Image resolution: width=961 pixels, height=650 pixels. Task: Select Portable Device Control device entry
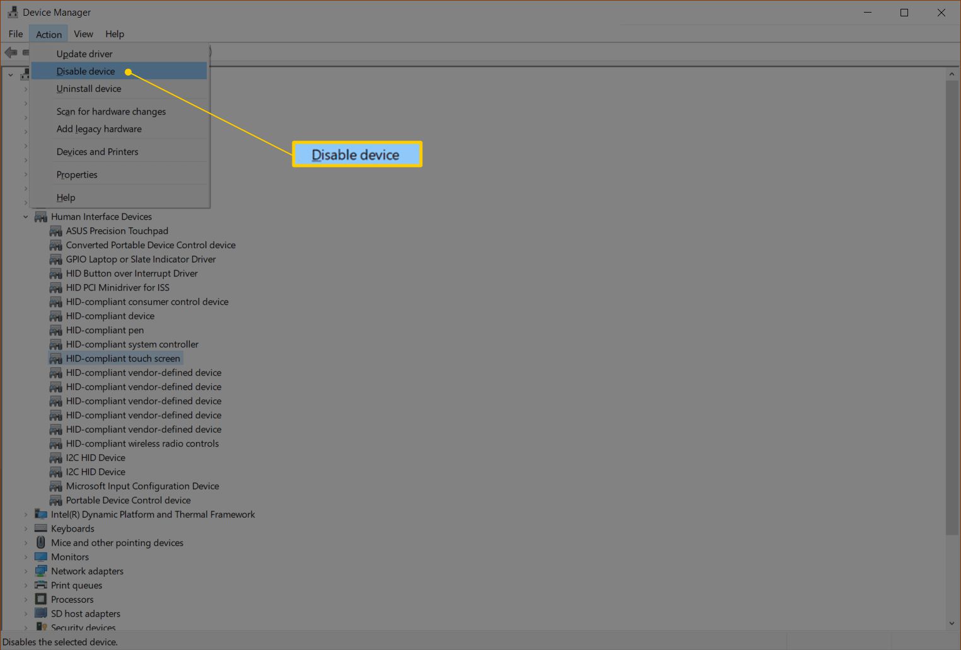[x=129, y=500]
